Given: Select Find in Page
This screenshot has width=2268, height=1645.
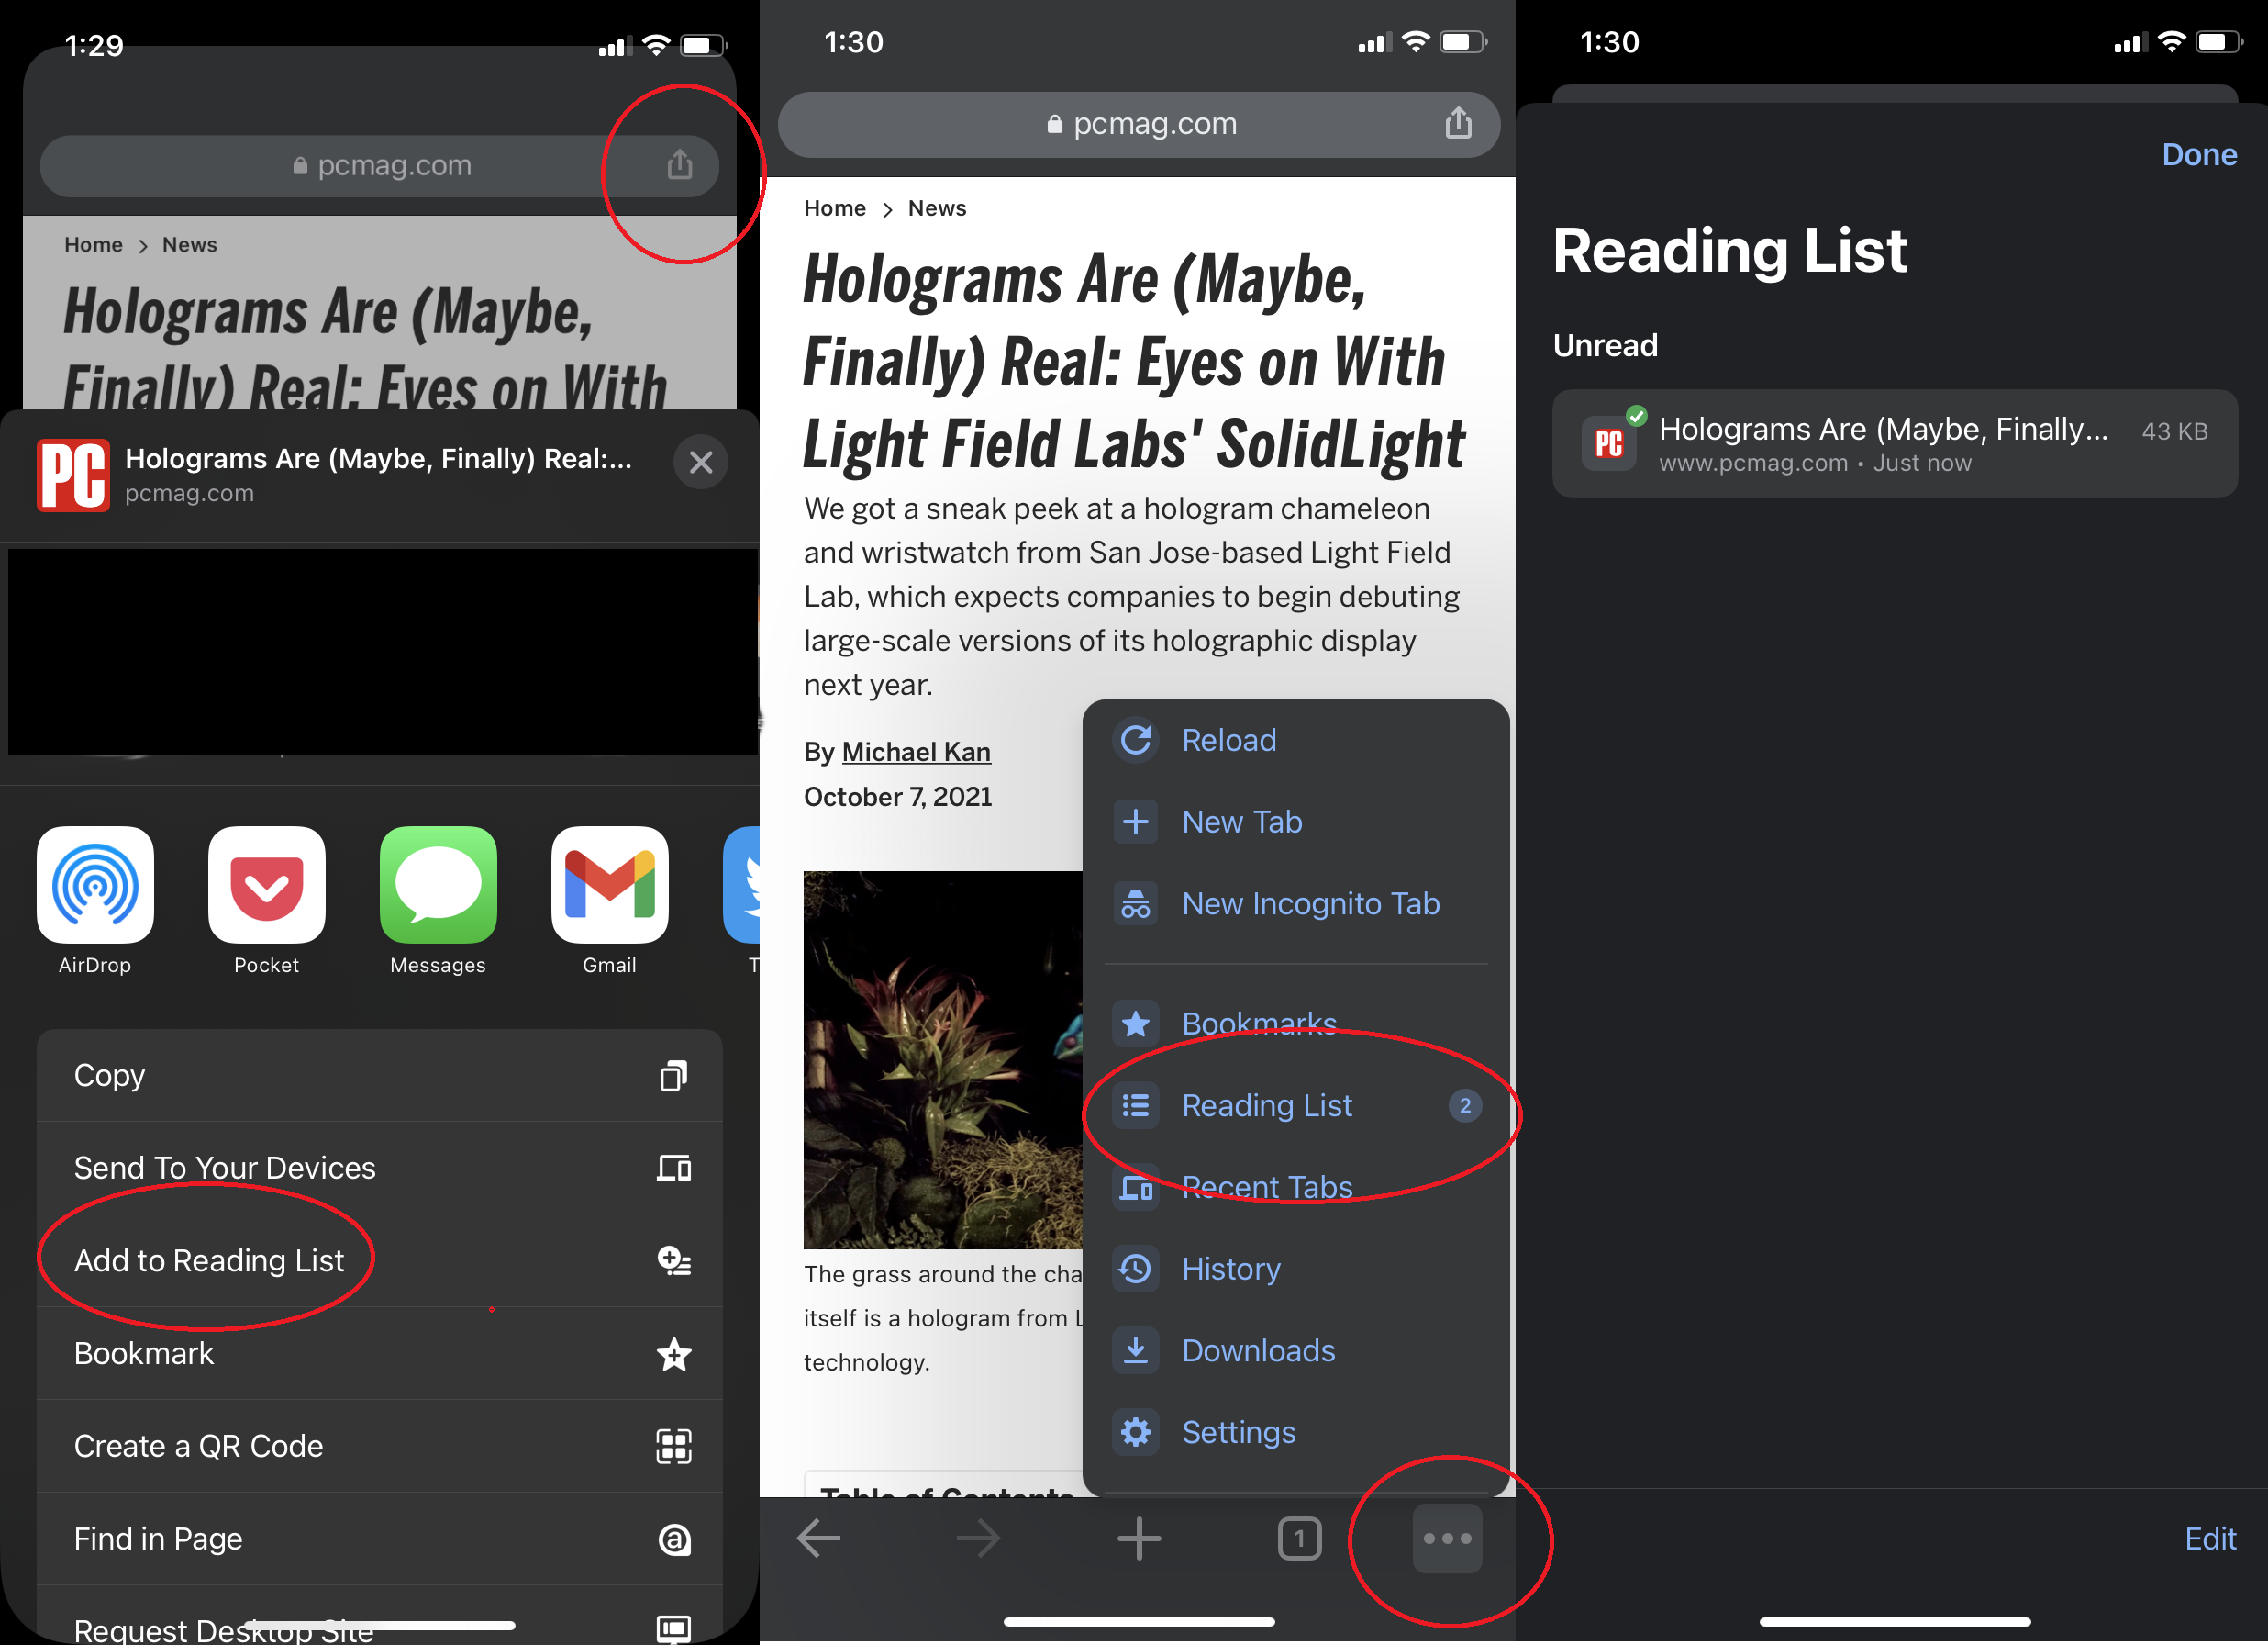Looking at the screenshot, I should coord(380,1539).
